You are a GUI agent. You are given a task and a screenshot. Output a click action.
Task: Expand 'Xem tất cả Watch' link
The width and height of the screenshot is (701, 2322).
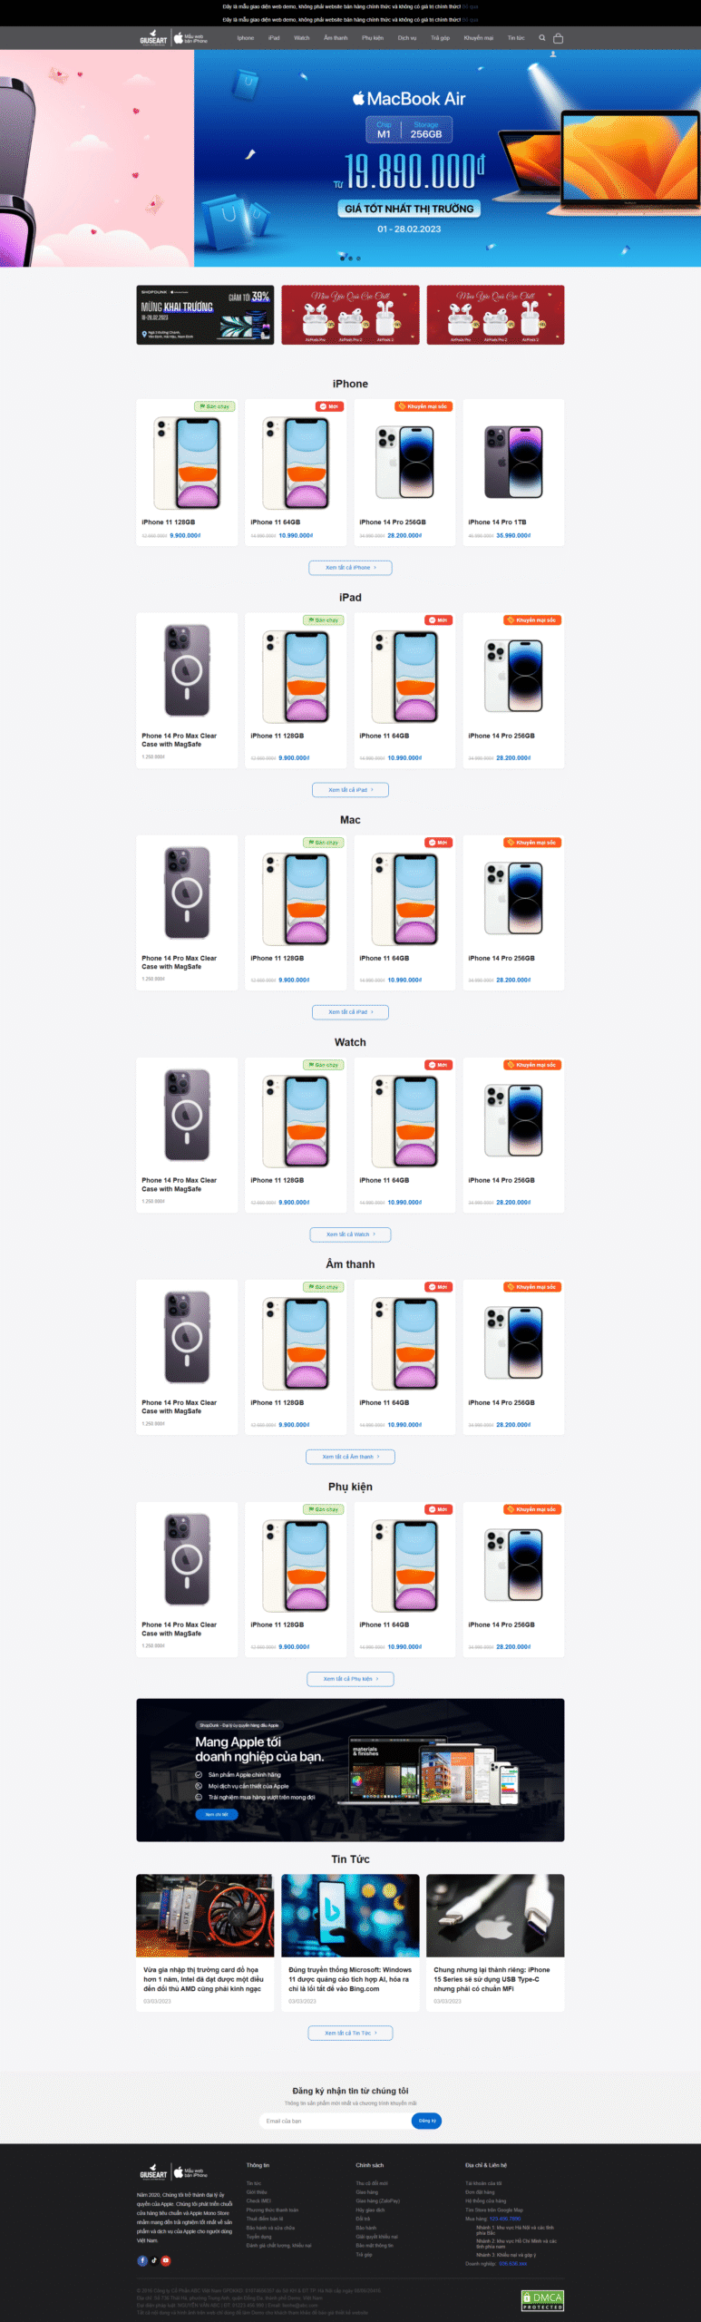[350, 1234]
